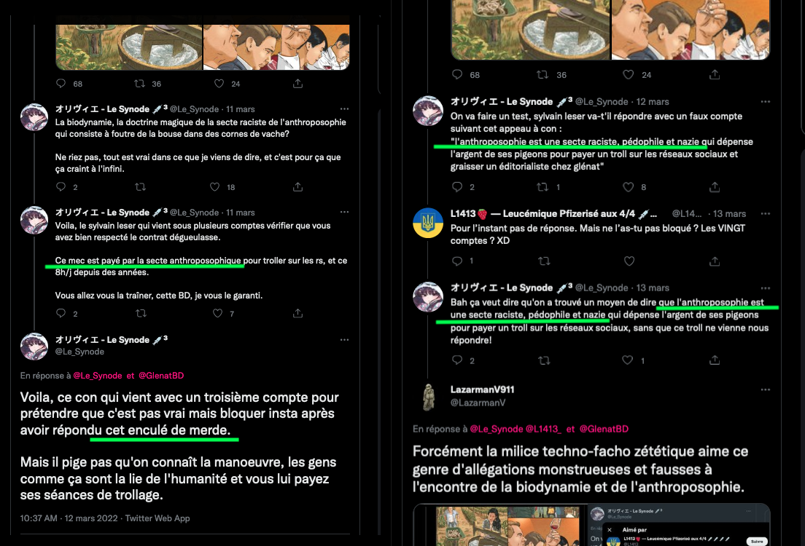Open more options on L1413 tweet
Viewport: 805px width, 546px height.
pos(765,213)
